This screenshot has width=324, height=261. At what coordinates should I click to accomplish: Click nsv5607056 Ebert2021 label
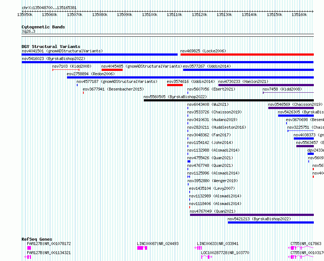[211, 89]
